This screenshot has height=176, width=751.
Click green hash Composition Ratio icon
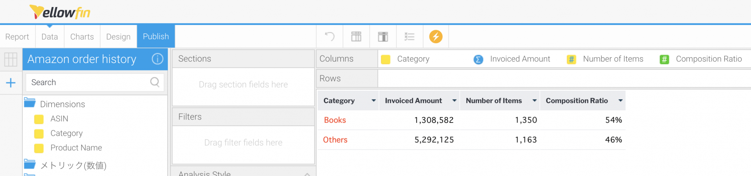click(664, 59)
